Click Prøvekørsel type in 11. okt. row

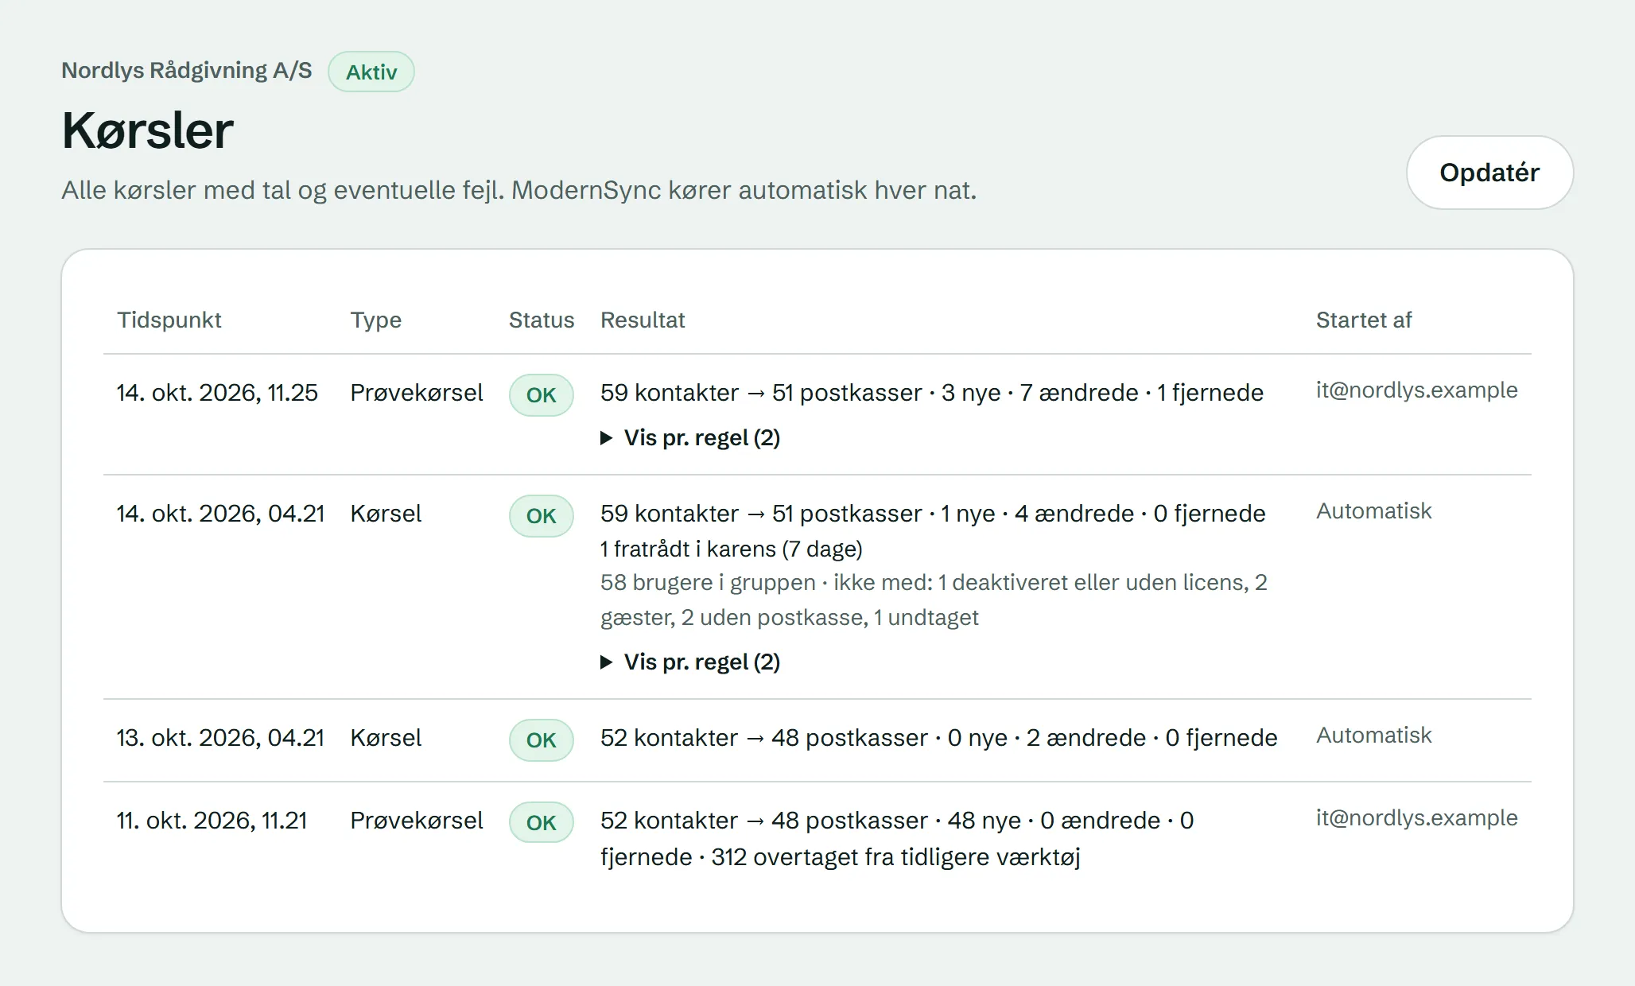click(417, 821)
